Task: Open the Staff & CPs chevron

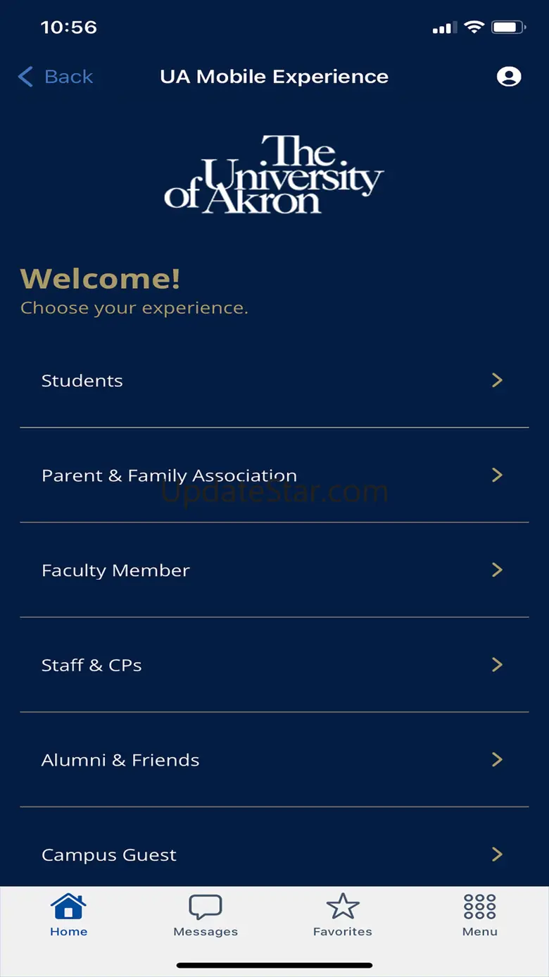Action: pos(497,664)
